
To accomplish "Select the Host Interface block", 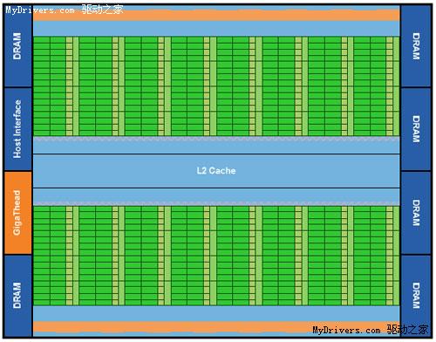I will (x=17, y=129).
